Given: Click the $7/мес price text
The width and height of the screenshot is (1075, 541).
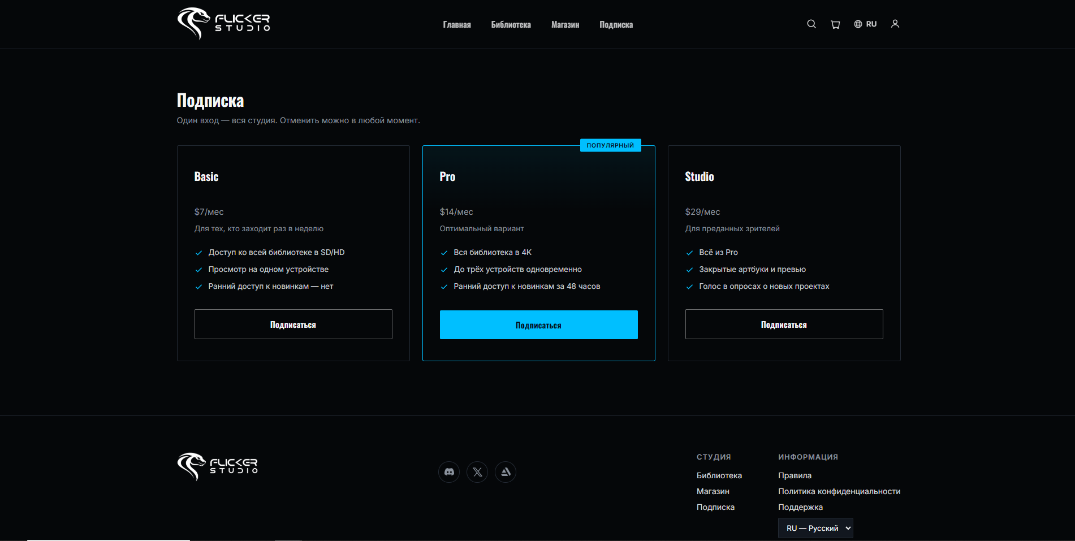Looking at the screenshot, I should (209, 212).
